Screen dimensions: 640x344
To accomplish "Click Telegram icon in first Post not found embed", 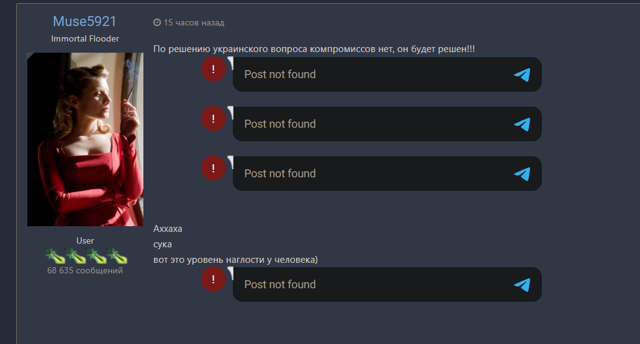I will click(522, 75).
